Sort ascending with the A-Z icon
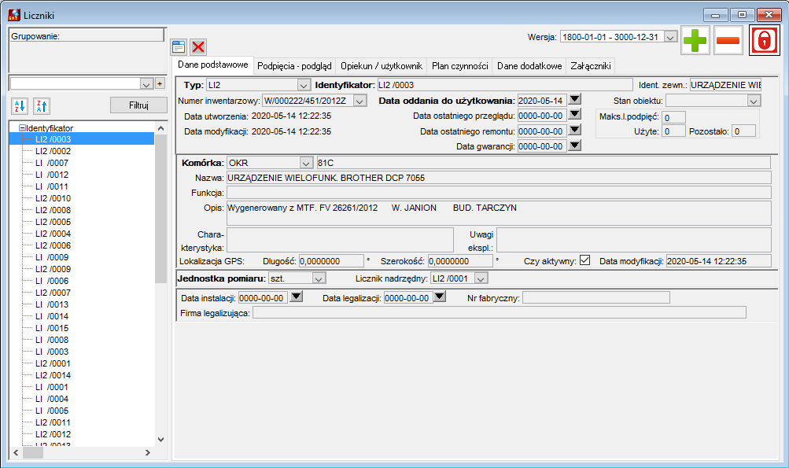Image resolution: width=789 pixels, height=468 pixels. (x=20, y=105)
